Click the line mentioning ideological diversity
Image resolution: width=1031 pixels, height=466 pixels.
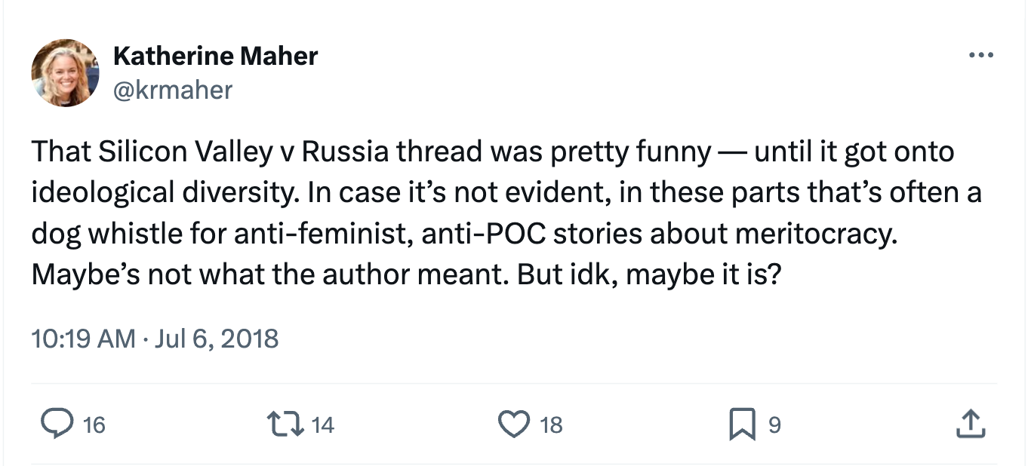tap(506, 193)
